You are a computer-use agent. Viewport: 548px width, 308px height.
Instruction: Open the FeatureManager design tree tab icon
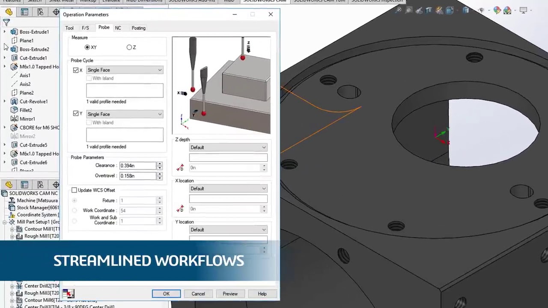9,12
